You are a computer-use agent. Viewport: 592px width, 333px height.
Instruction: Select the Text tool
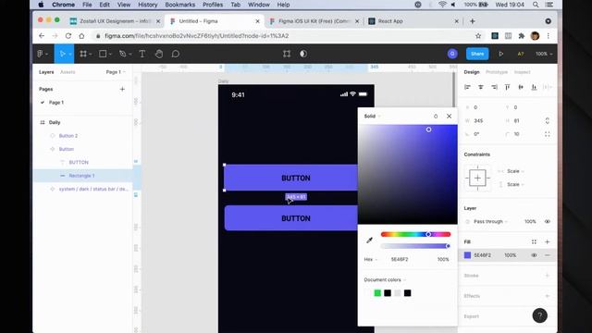(142, 54)
